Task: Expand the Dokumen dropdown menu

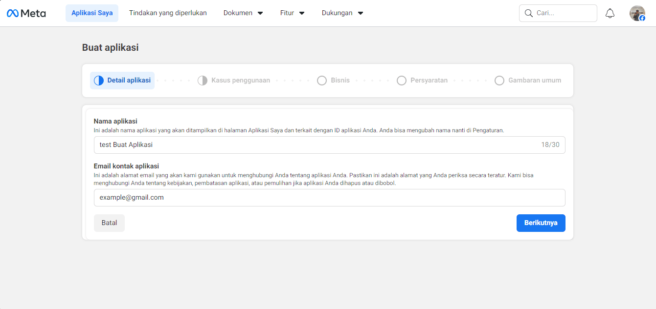Action: click(x=243, y=13)
